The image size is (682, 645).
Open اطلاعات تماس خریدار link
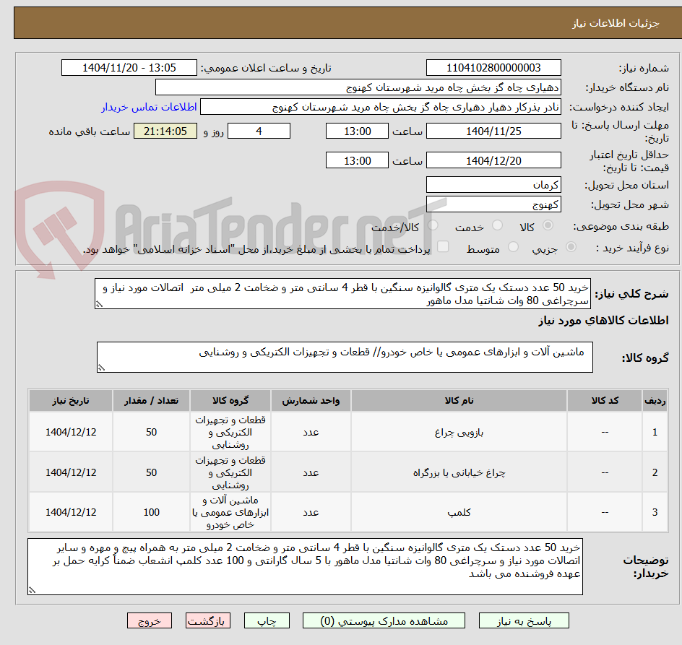click(149, 107)
